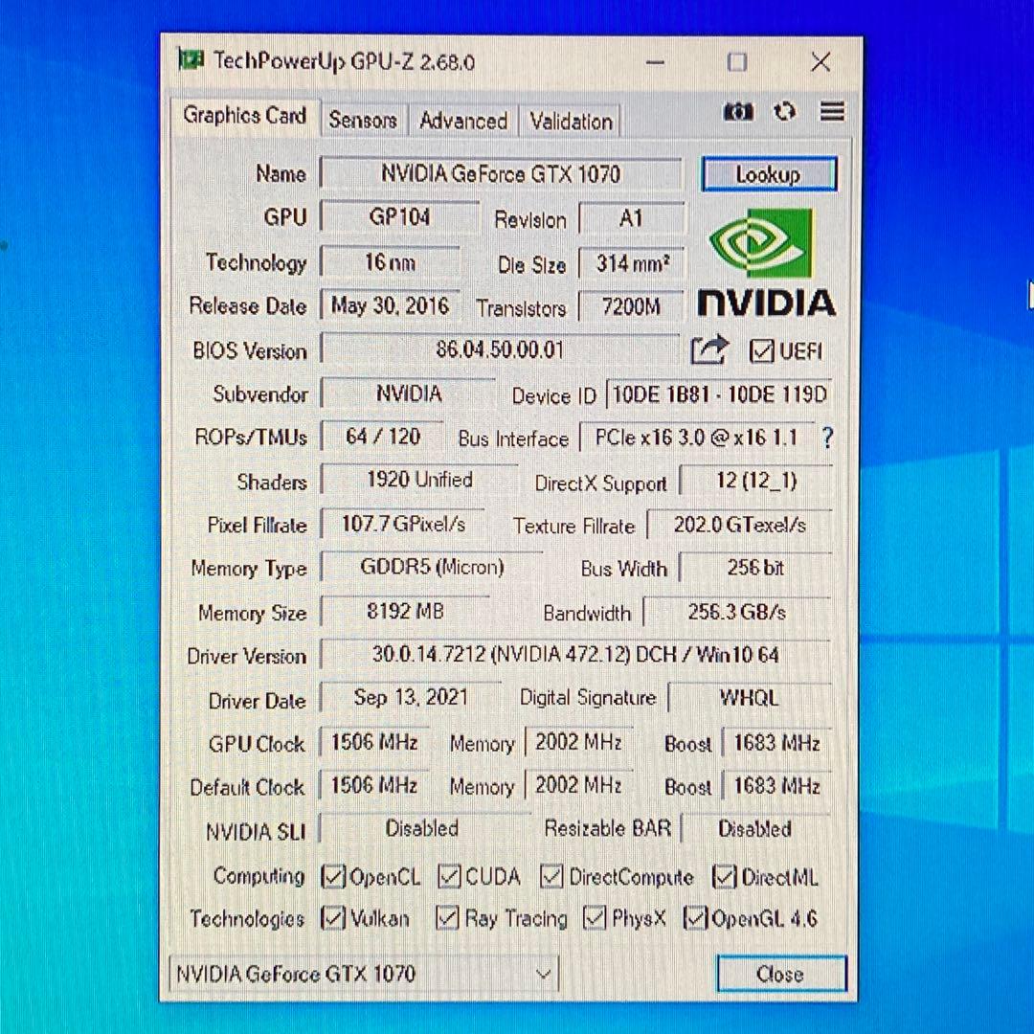Switch to the Sensors tab

click(x=363, y=120)
